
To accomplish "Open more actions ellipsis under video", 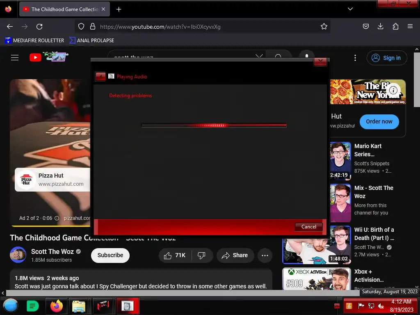I will click(x=265, y=255).
